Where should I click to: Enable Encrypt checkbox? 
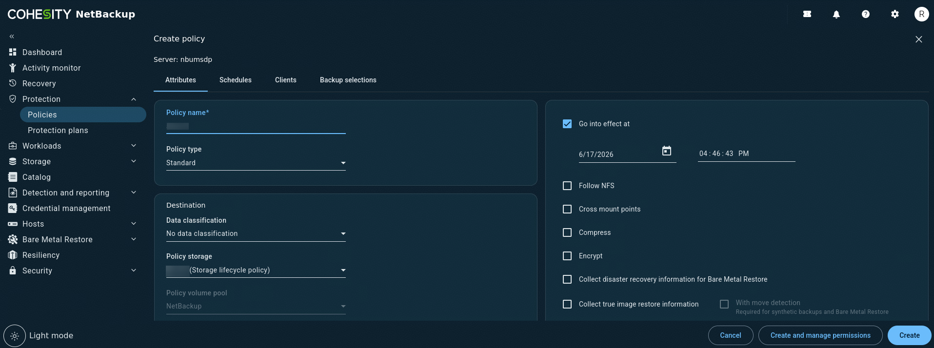click(x=567, y=256)
